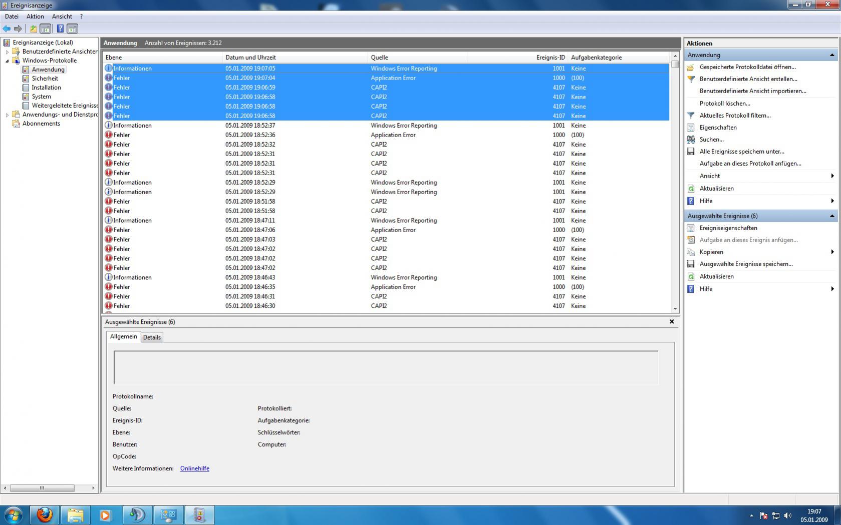The width and height of the screenshot is (841, 525).
Task: Sort by 'Quelle' column header
Action: (x=418, y=58)
